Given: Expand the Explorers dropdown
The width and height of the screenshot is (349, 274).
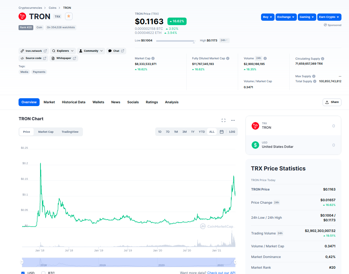Looking at the screenshot, I should click(63, 51).
